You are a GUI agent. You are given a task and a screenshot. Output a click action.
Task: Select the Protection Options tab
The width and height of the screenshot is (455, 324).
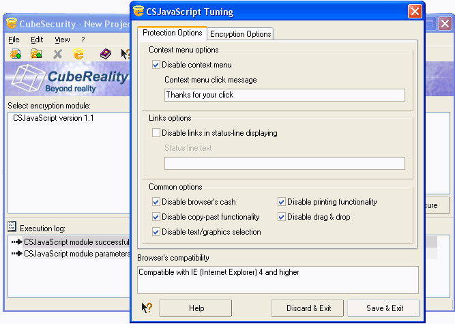(173, 33)
